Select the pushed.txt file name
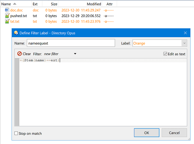Screen dimensions: 194x144 [18, 16]
